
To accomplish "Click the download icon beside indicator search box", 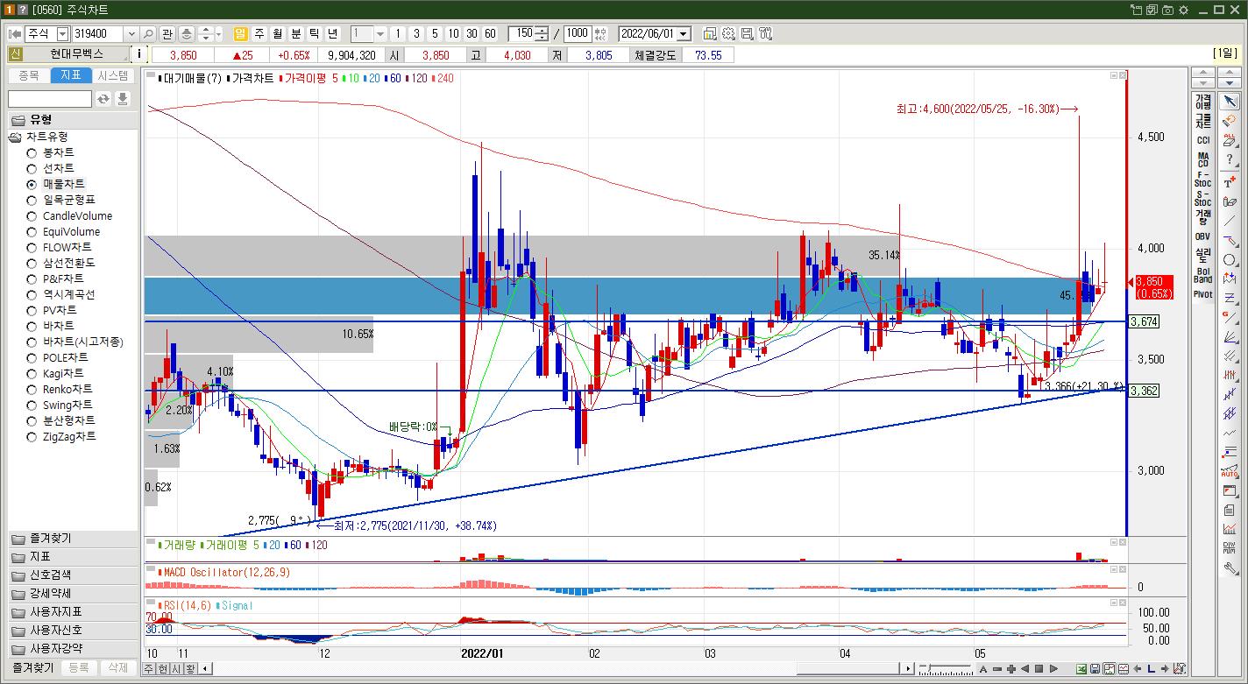I will pos(123,99).
